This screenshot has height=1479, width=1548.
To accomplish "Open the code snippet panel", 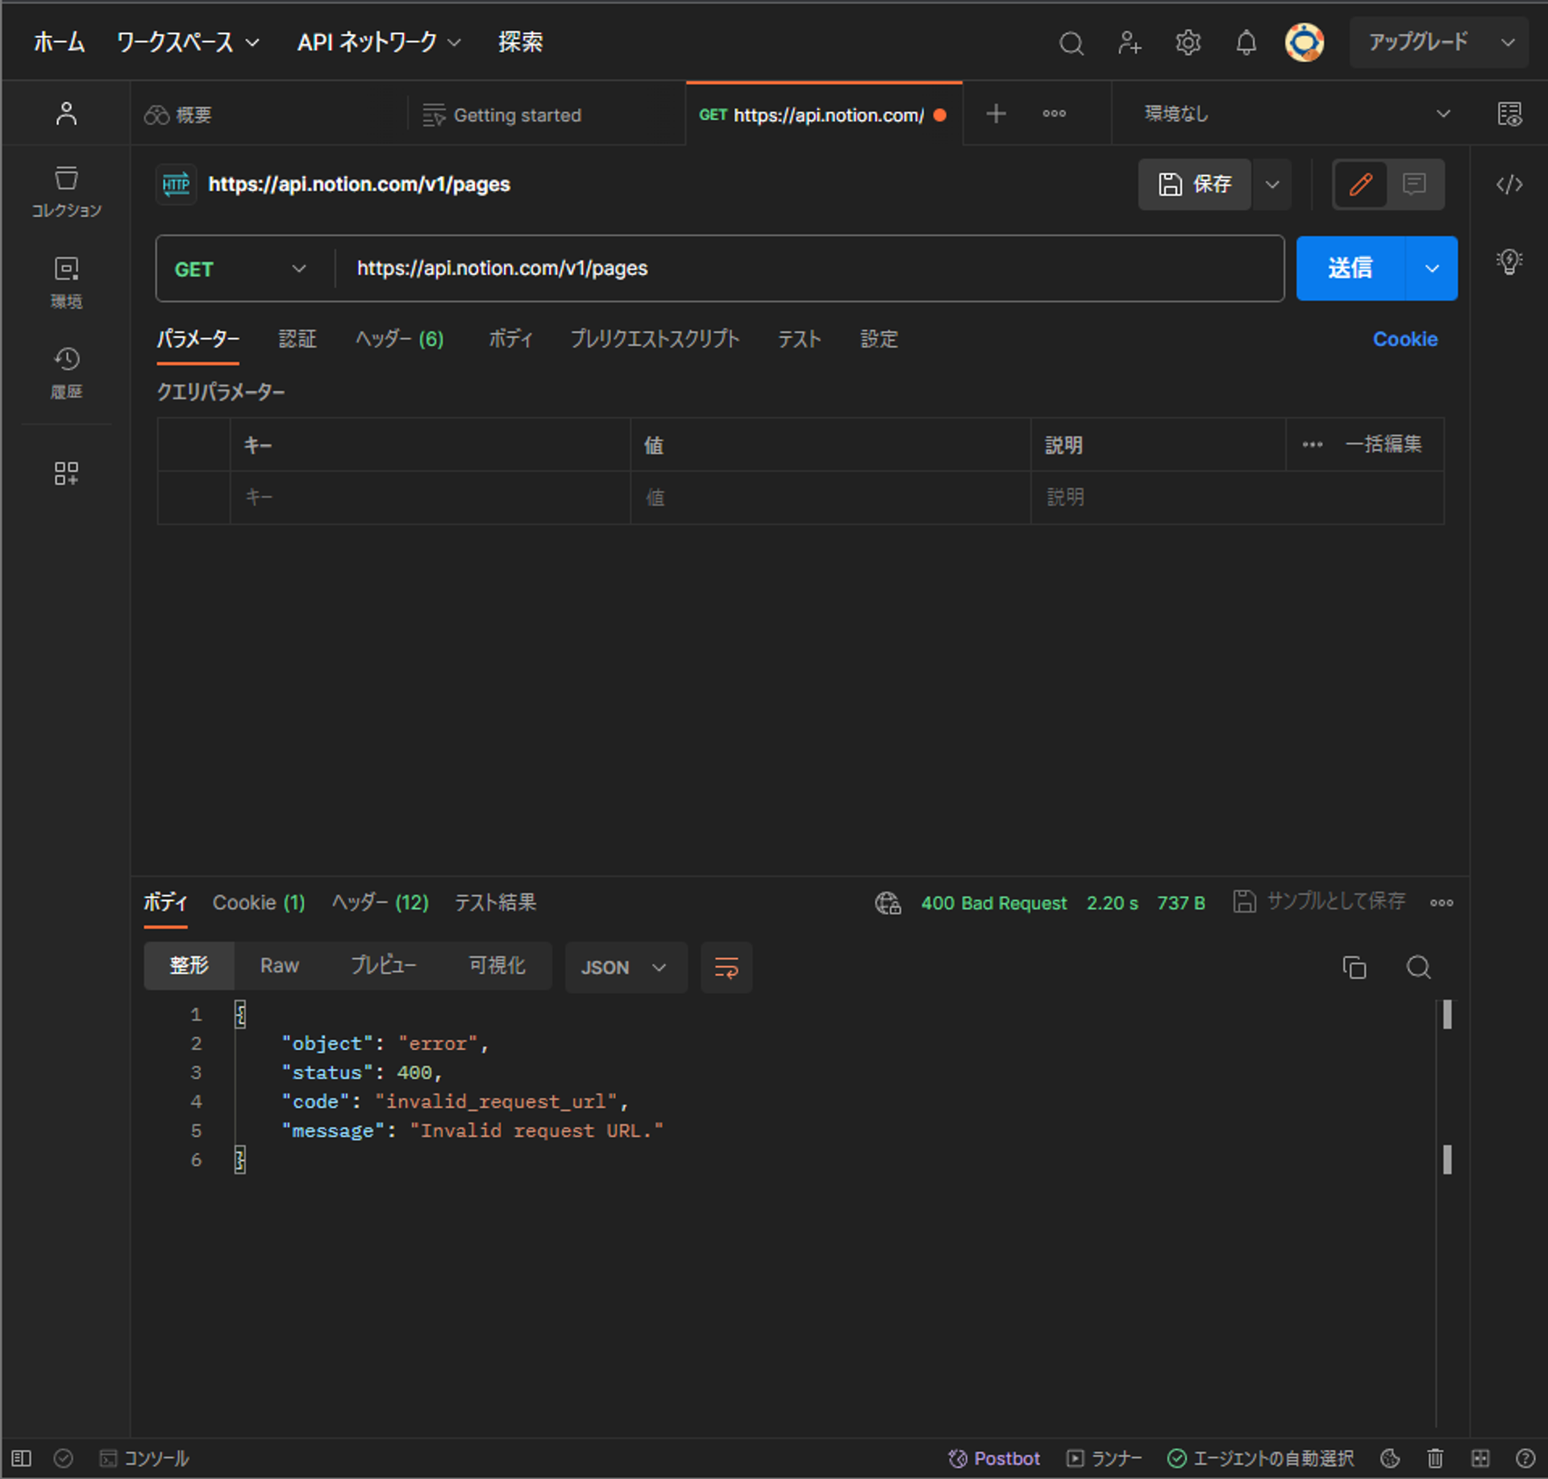I will point(1508,185).
